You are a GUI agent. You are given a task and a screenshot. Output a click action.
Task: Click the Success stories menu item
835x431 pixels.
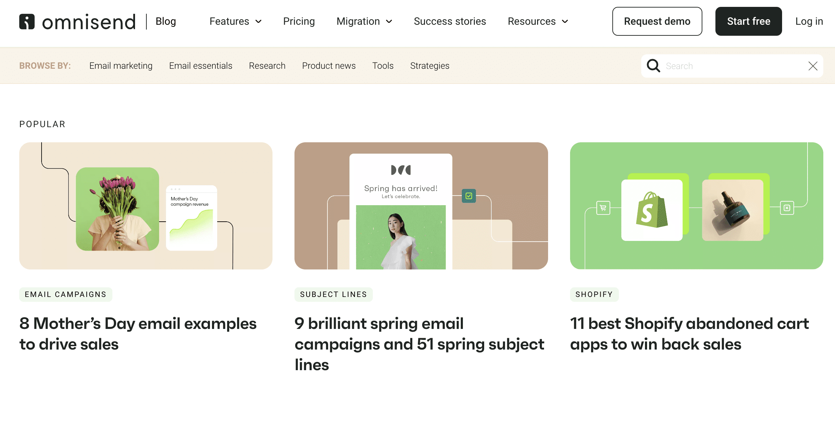[450, 21]
